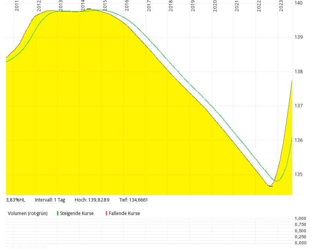Click the 135 price axis label
Viewport: 336px width, 251px height.
[x=299, y=174]
